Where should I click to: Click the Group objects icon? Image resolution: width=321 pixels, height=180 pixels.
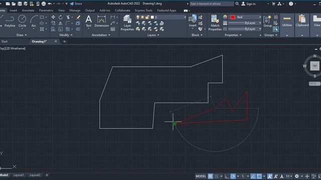pyautogui.click(x=267, y=21)
